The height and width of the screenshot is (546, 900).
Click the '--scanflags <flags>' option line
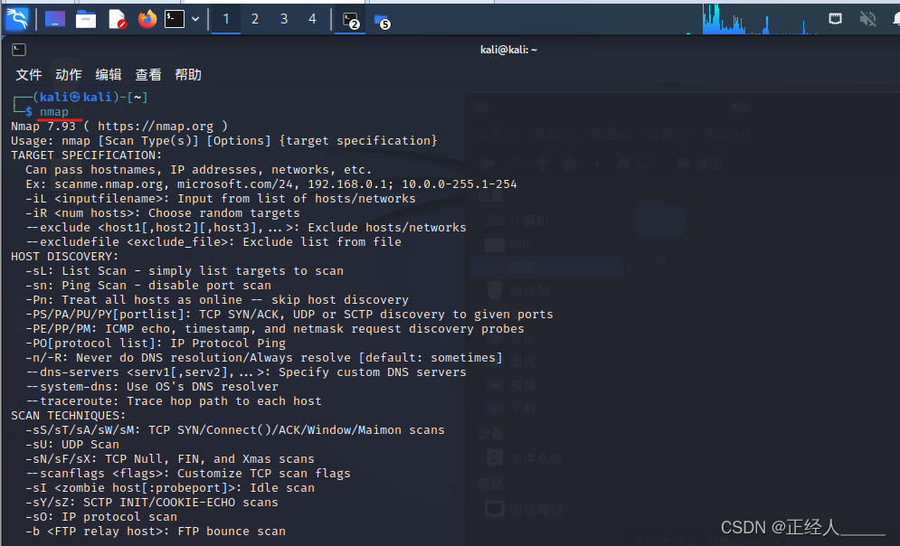pos(188,473)
